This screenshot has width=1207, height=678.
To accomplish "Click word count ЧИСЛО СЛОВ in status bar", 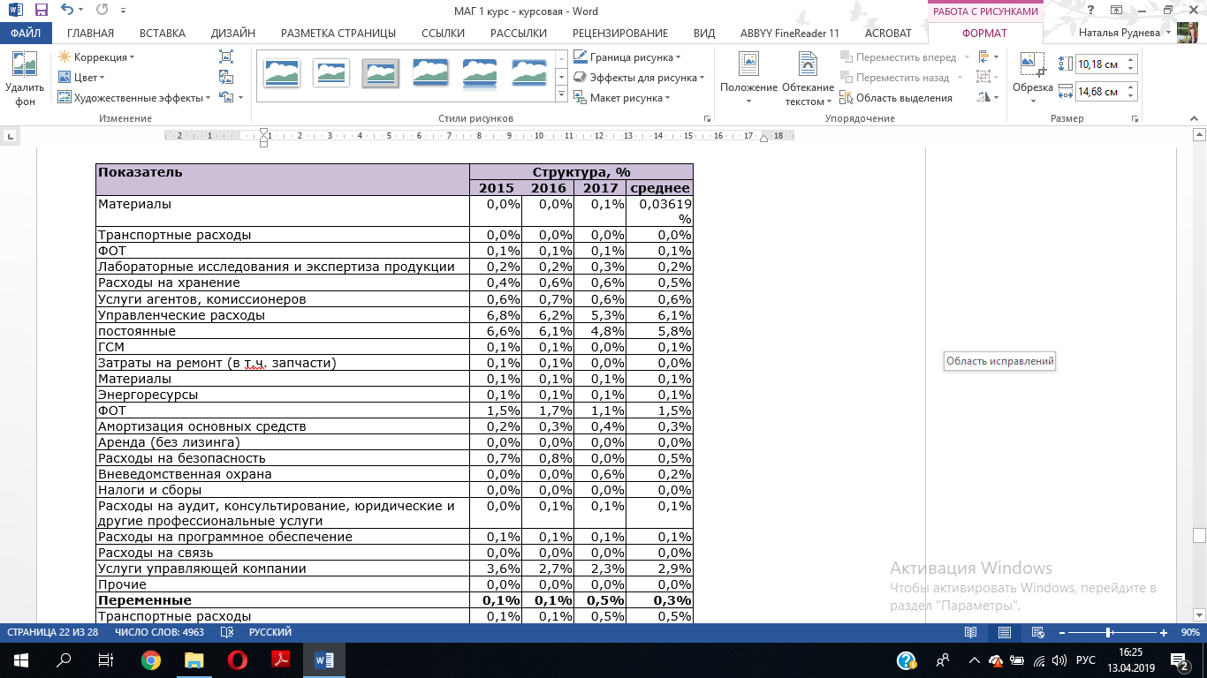I will [166, 633].
